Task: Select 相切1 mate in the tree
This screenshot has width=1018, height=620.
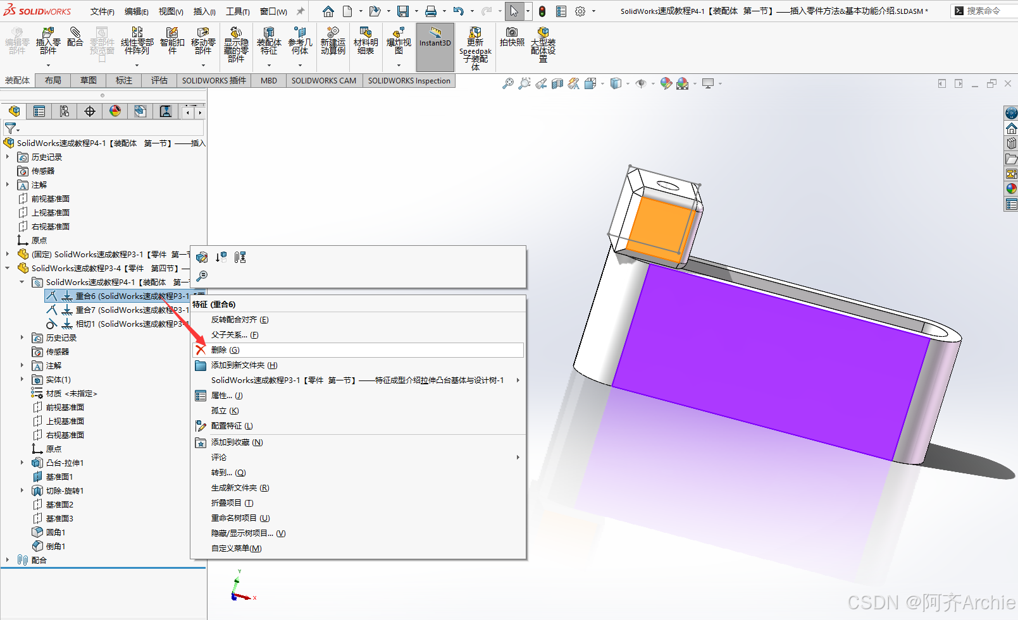Action: (118, 324)
